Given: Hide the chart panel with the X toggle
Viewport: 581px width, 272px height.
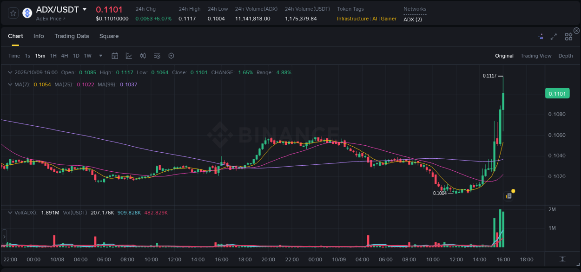Looking at the screenshot, I should tap(576, 30).
